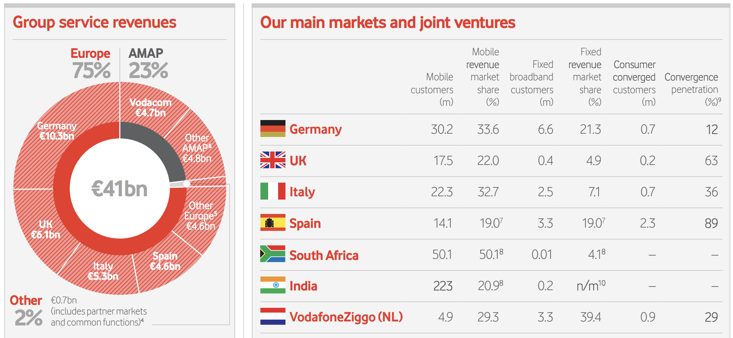The width and height of the screenshot is (733, 338).
Task: Click the Spain flag icon
Action: click(273, 222)
